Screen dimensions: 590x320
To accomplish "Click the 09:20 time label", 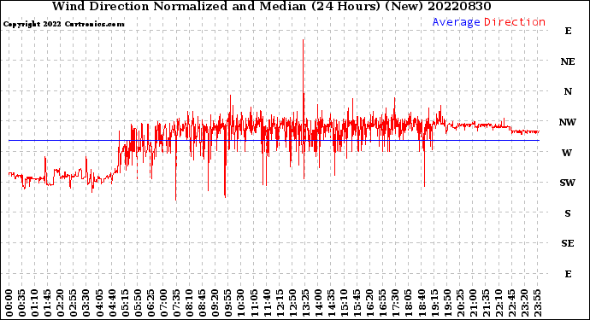I will tap(215, 304).
